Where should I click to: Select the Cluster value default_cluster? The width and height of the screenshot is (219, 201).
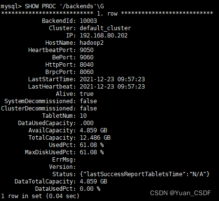[105, 28]
